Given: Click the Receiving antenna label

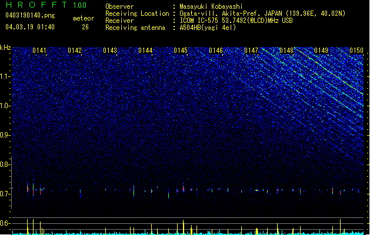Looking at the screenshot, I should tap(135, 28).
